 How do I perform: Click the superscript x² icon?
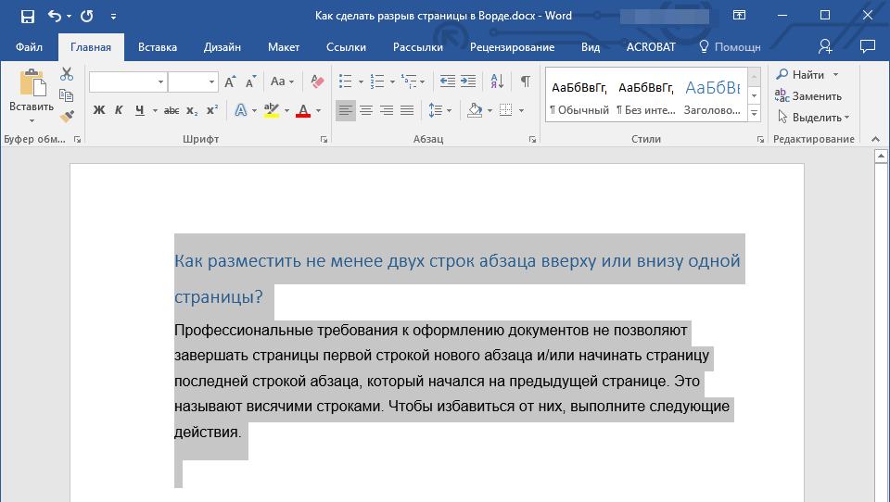tap(212, 110)
